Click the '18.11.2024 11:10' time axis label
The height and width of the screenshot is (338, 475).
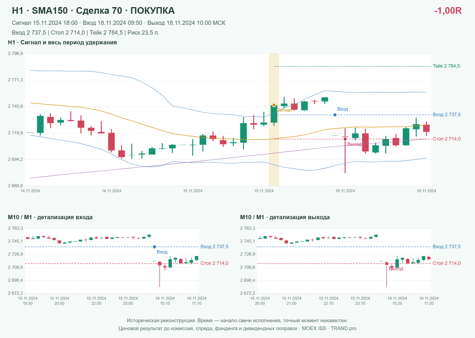197,301
